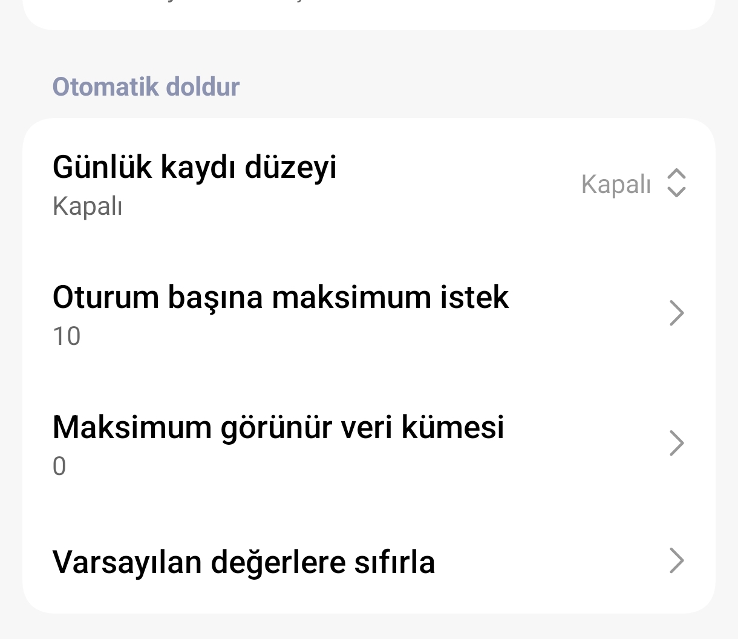Tap the Maksimum görünür veri kümesi title text

point(278,427)
